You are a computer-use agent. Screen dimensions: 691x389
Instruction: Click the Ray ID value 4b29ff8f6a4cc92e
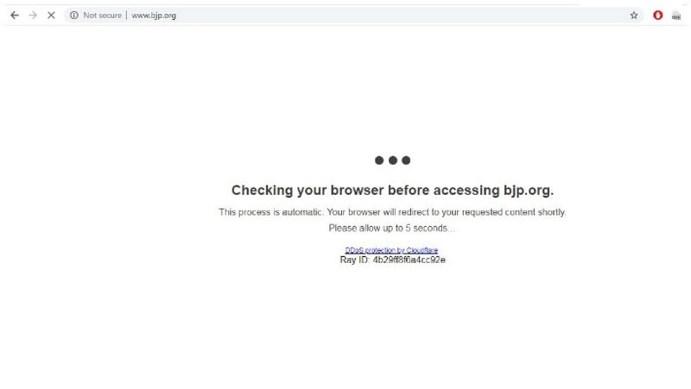coord(409,260)
